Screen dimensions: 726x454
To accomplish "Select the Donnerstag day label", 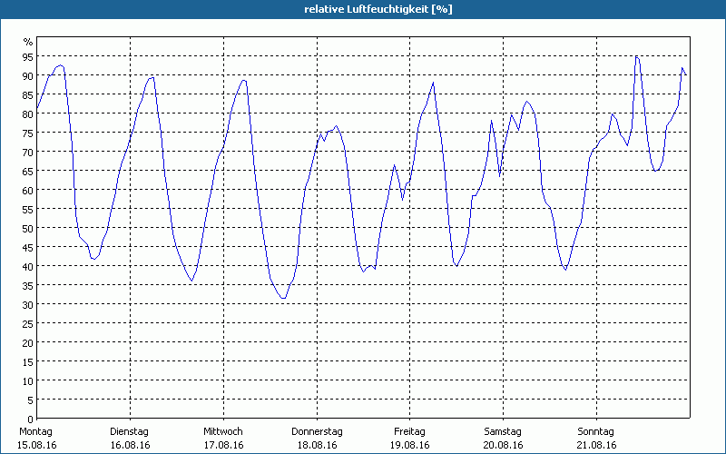I will pyautogui.click(x=317, y=431).
